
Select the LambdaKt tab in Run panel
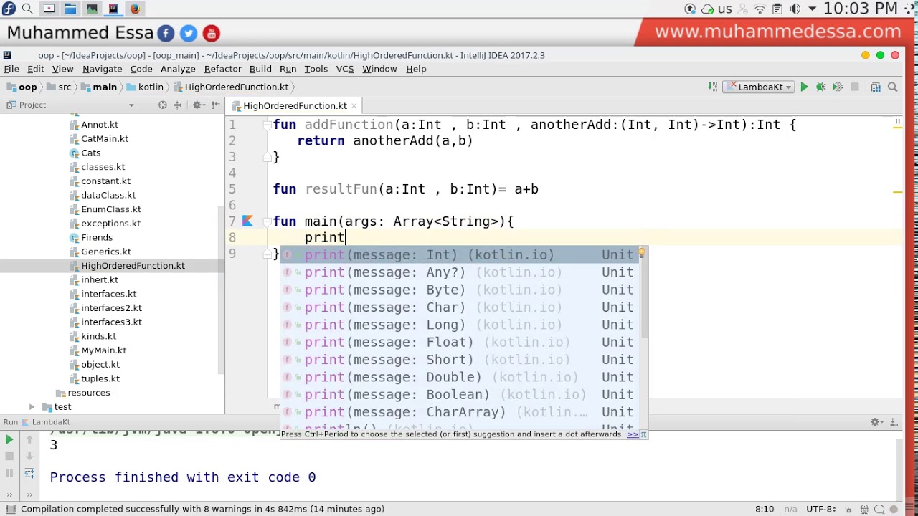50,422
